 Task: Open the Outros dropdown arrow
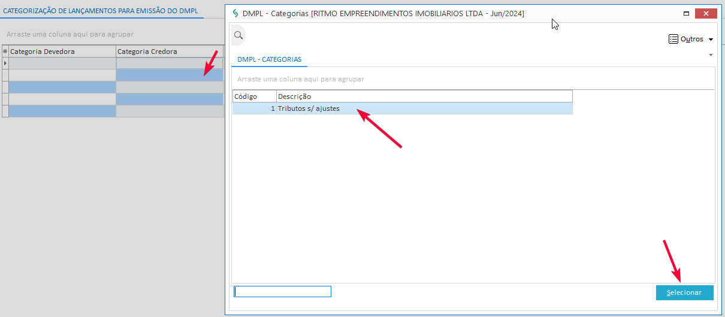tap(711, 40)
